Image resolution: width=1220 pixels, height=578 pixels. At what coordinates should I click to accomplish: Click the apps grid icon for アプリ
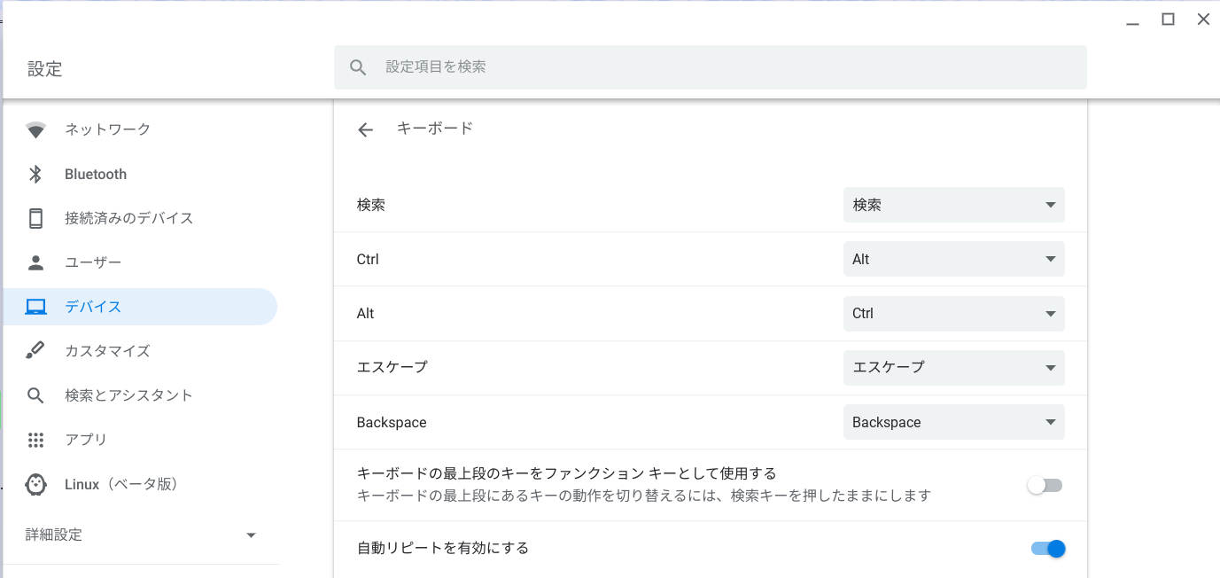point(35,440)
